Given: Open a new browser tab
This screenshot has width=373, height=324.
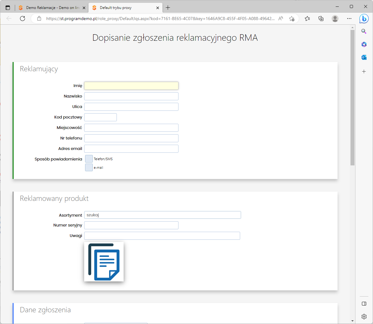Looking at the screenshot, I should coord(168,8).
